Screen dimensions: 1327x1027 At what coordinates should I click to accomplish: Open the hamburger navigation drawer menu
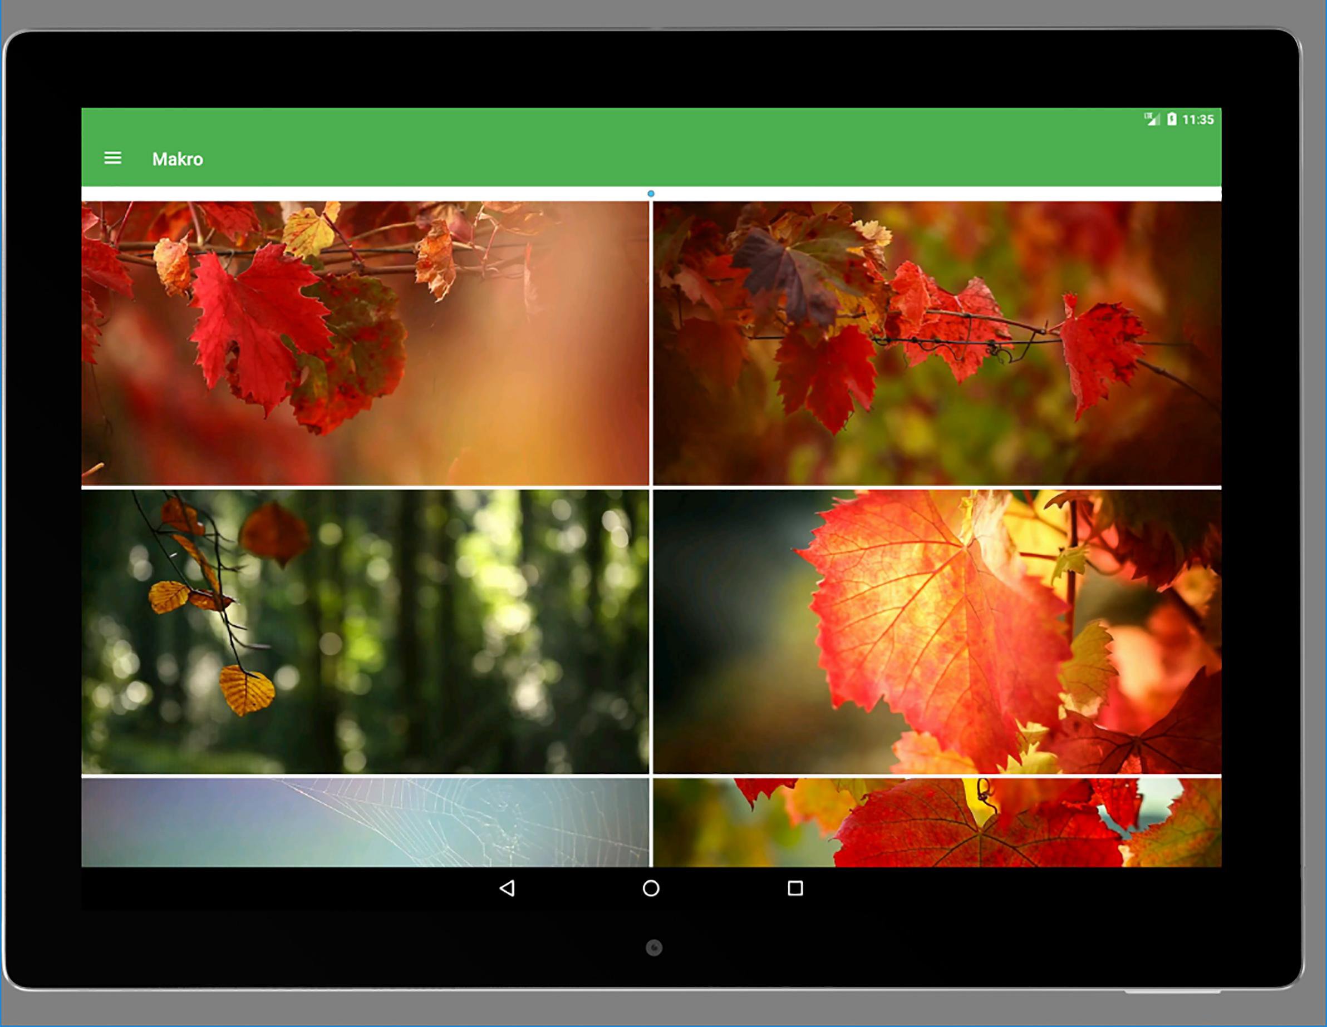pos(112,159)
